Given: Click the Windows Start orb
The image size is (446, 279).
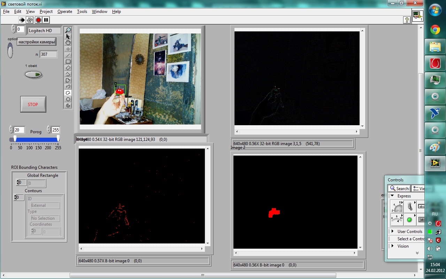Looking at the screenshot, I should pos(435,10).
